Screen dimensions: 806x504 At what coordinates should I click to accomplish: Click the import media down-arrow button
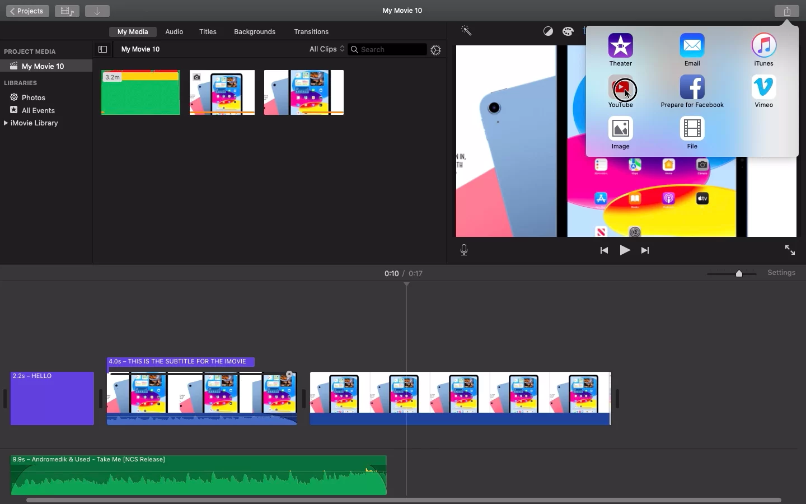[x=97, y=11]
